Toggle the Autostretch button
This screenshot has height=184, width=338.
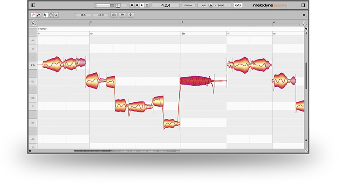click(x=238, y=5)
